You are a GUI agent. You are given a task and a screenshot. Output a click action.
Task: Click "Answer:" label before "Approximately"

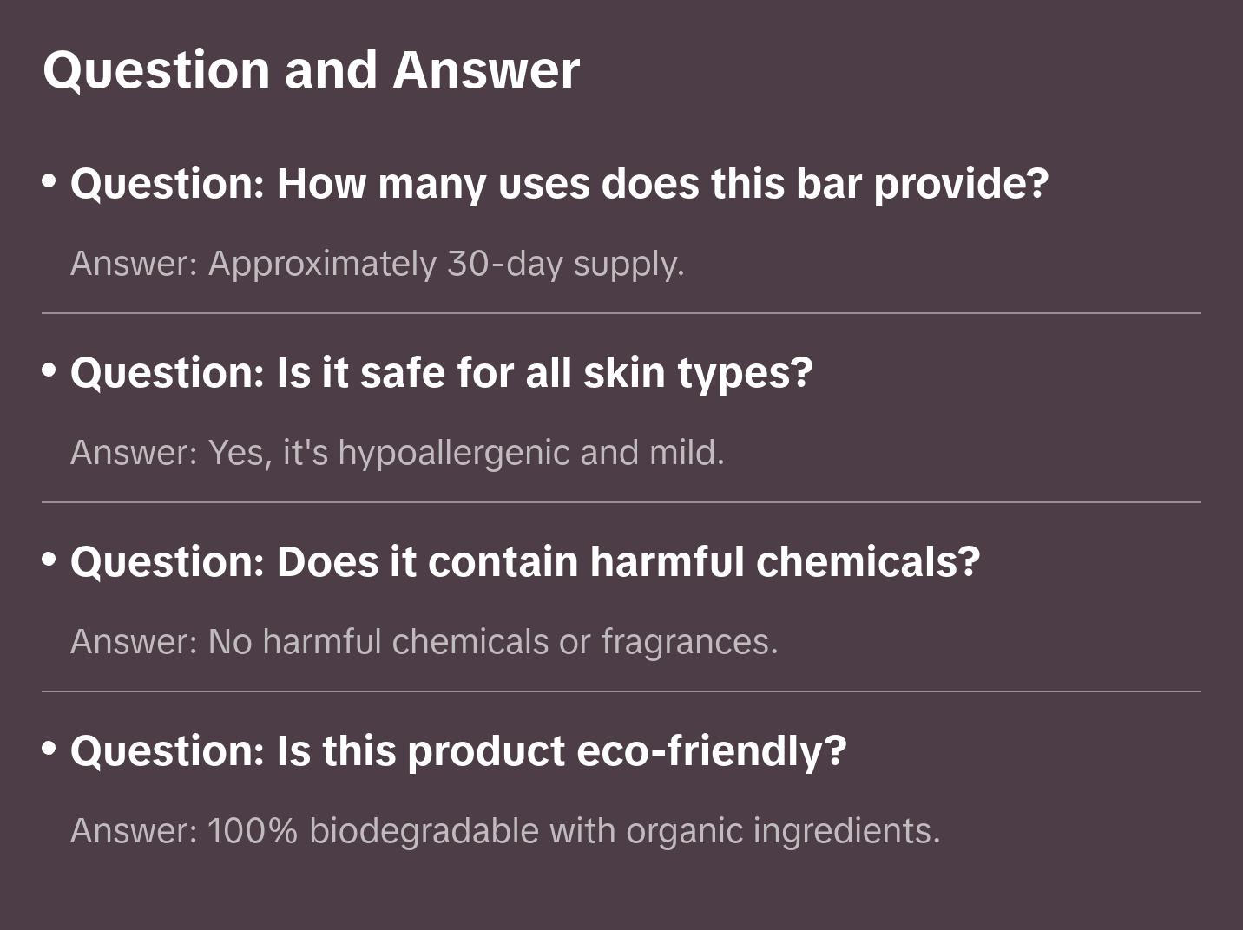tap(135, 264)
